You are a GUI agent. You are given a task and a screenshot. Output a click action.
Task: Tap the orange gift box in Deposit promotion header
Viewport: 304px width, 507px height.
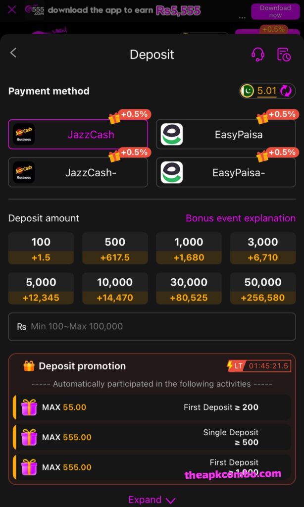(x=28, y=366)
